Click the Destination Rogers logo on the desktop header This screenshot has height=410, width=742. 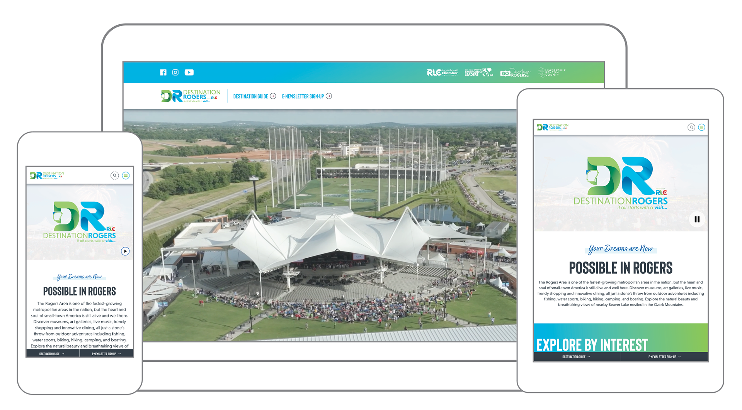point(191,96)
